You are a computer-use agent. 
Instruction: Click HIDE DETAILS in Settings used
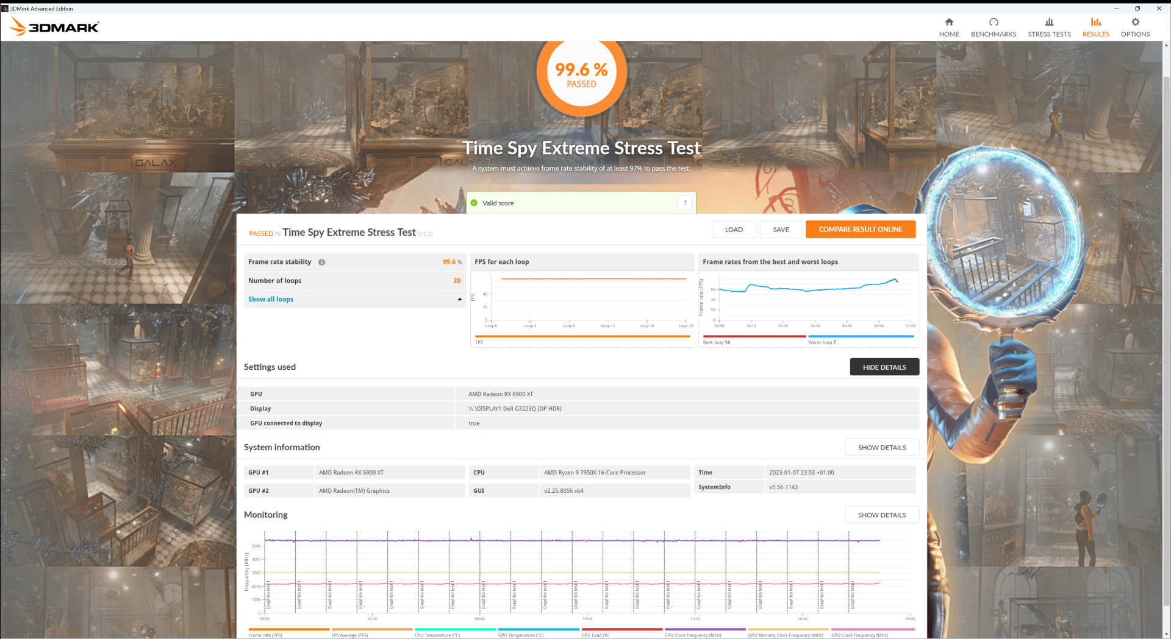(884, 367)
